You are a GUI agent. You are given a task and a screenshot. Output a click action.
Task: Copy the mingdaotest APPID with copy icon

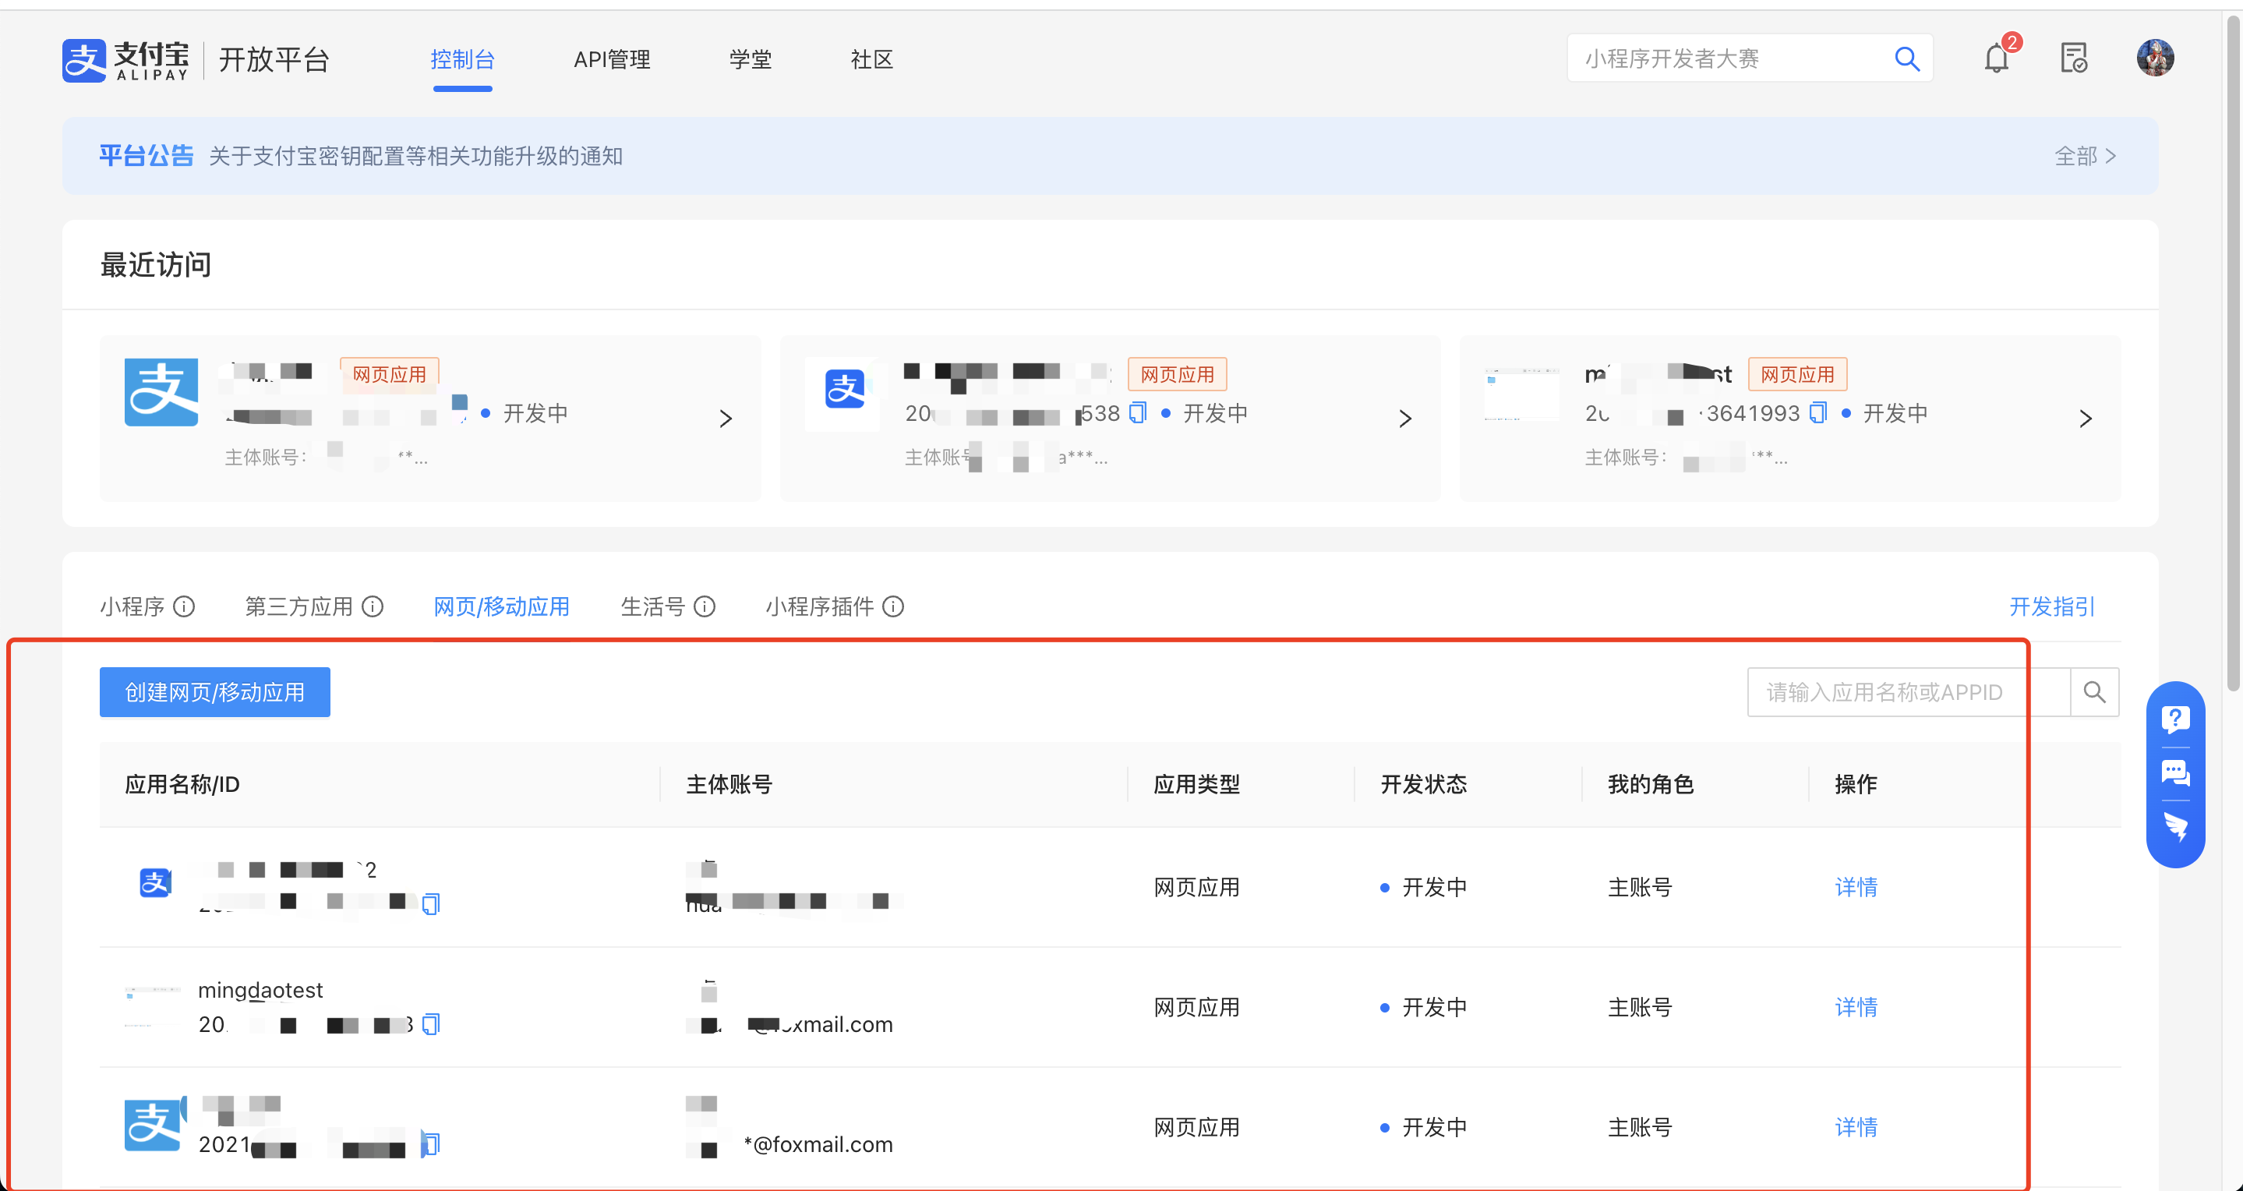click(x=430, y=1024)
